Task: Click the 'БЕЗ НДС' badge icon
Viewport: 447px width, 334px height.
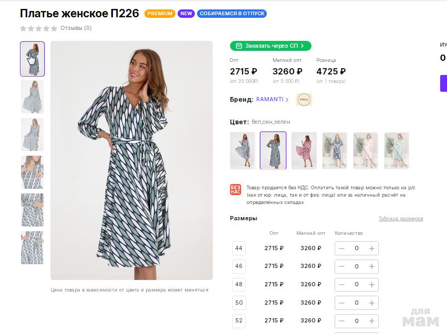Action: click(235, 190)
